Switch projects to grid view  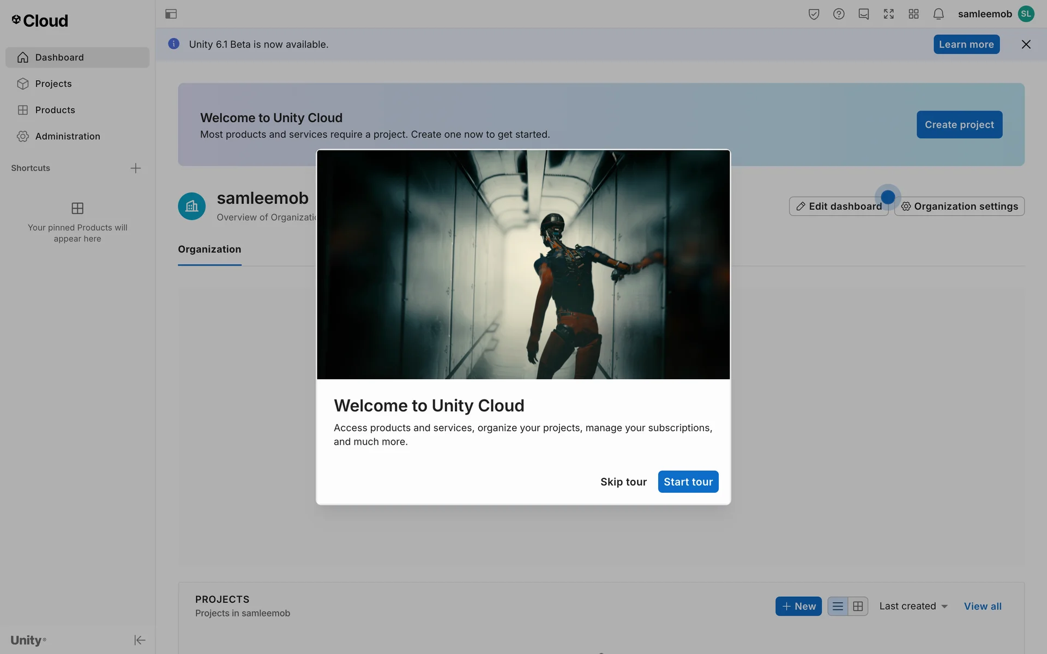(x=858, y=606)
